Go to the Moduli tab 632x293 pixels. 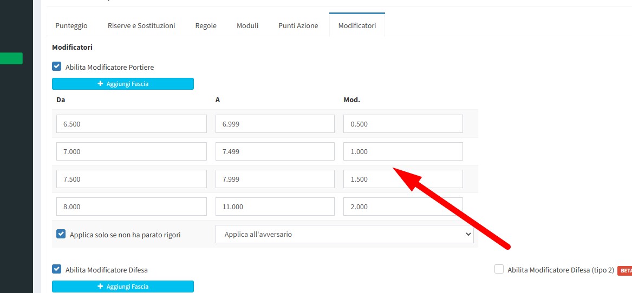click(247, 25)
